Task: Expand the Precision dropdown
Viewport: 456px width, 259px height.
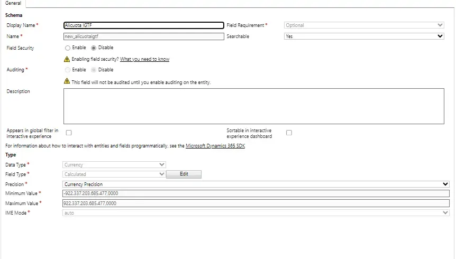Action: pyautogui.click(x=256, y=184)
